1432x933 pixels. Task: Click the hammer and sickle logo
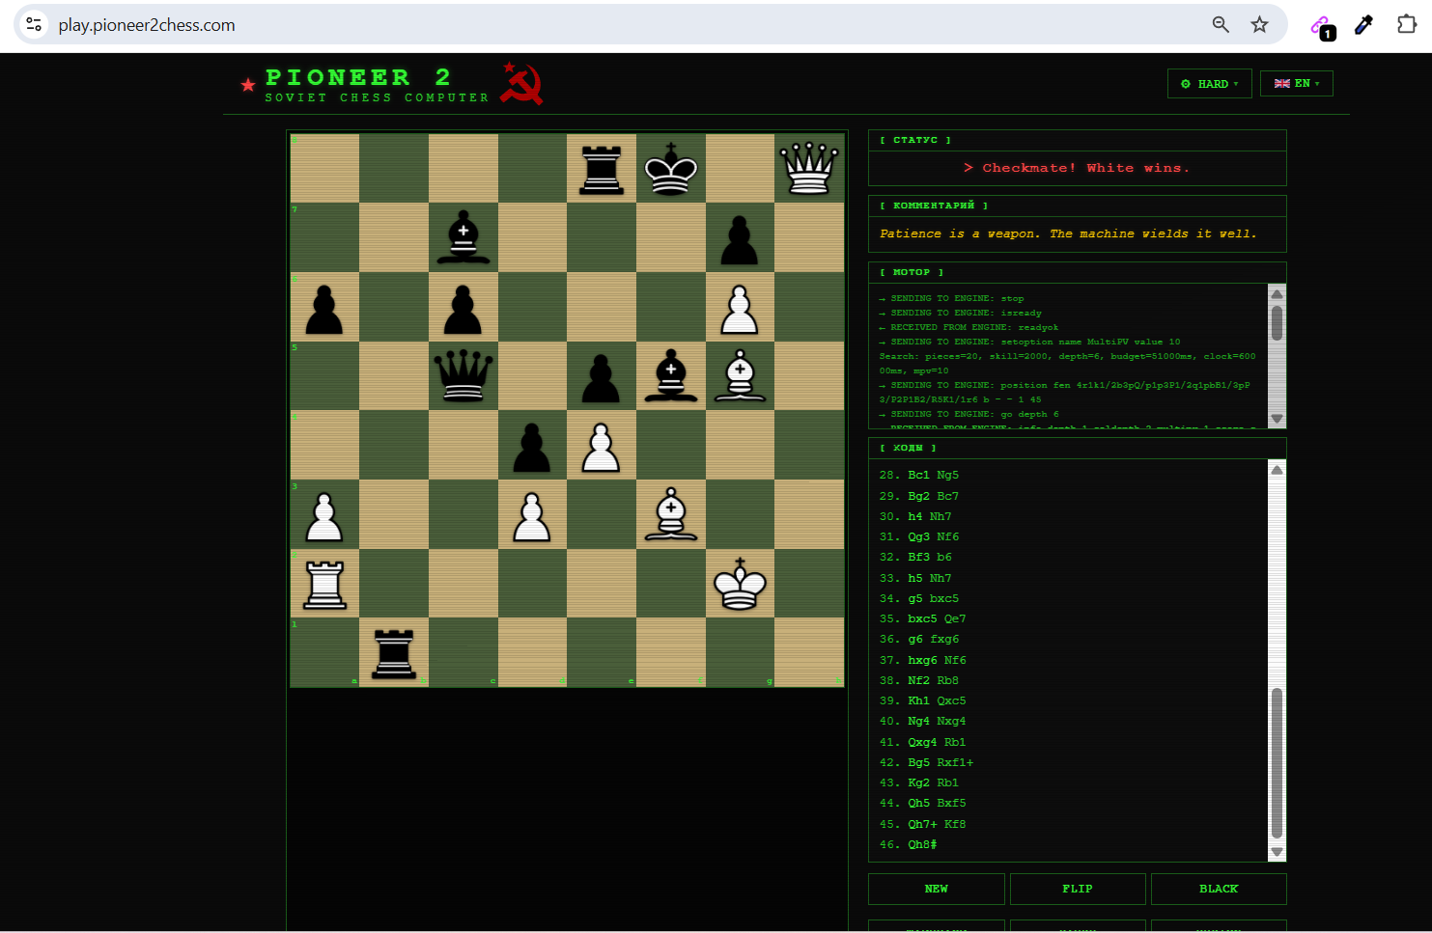pyautogui.click(x=521, y=83)
